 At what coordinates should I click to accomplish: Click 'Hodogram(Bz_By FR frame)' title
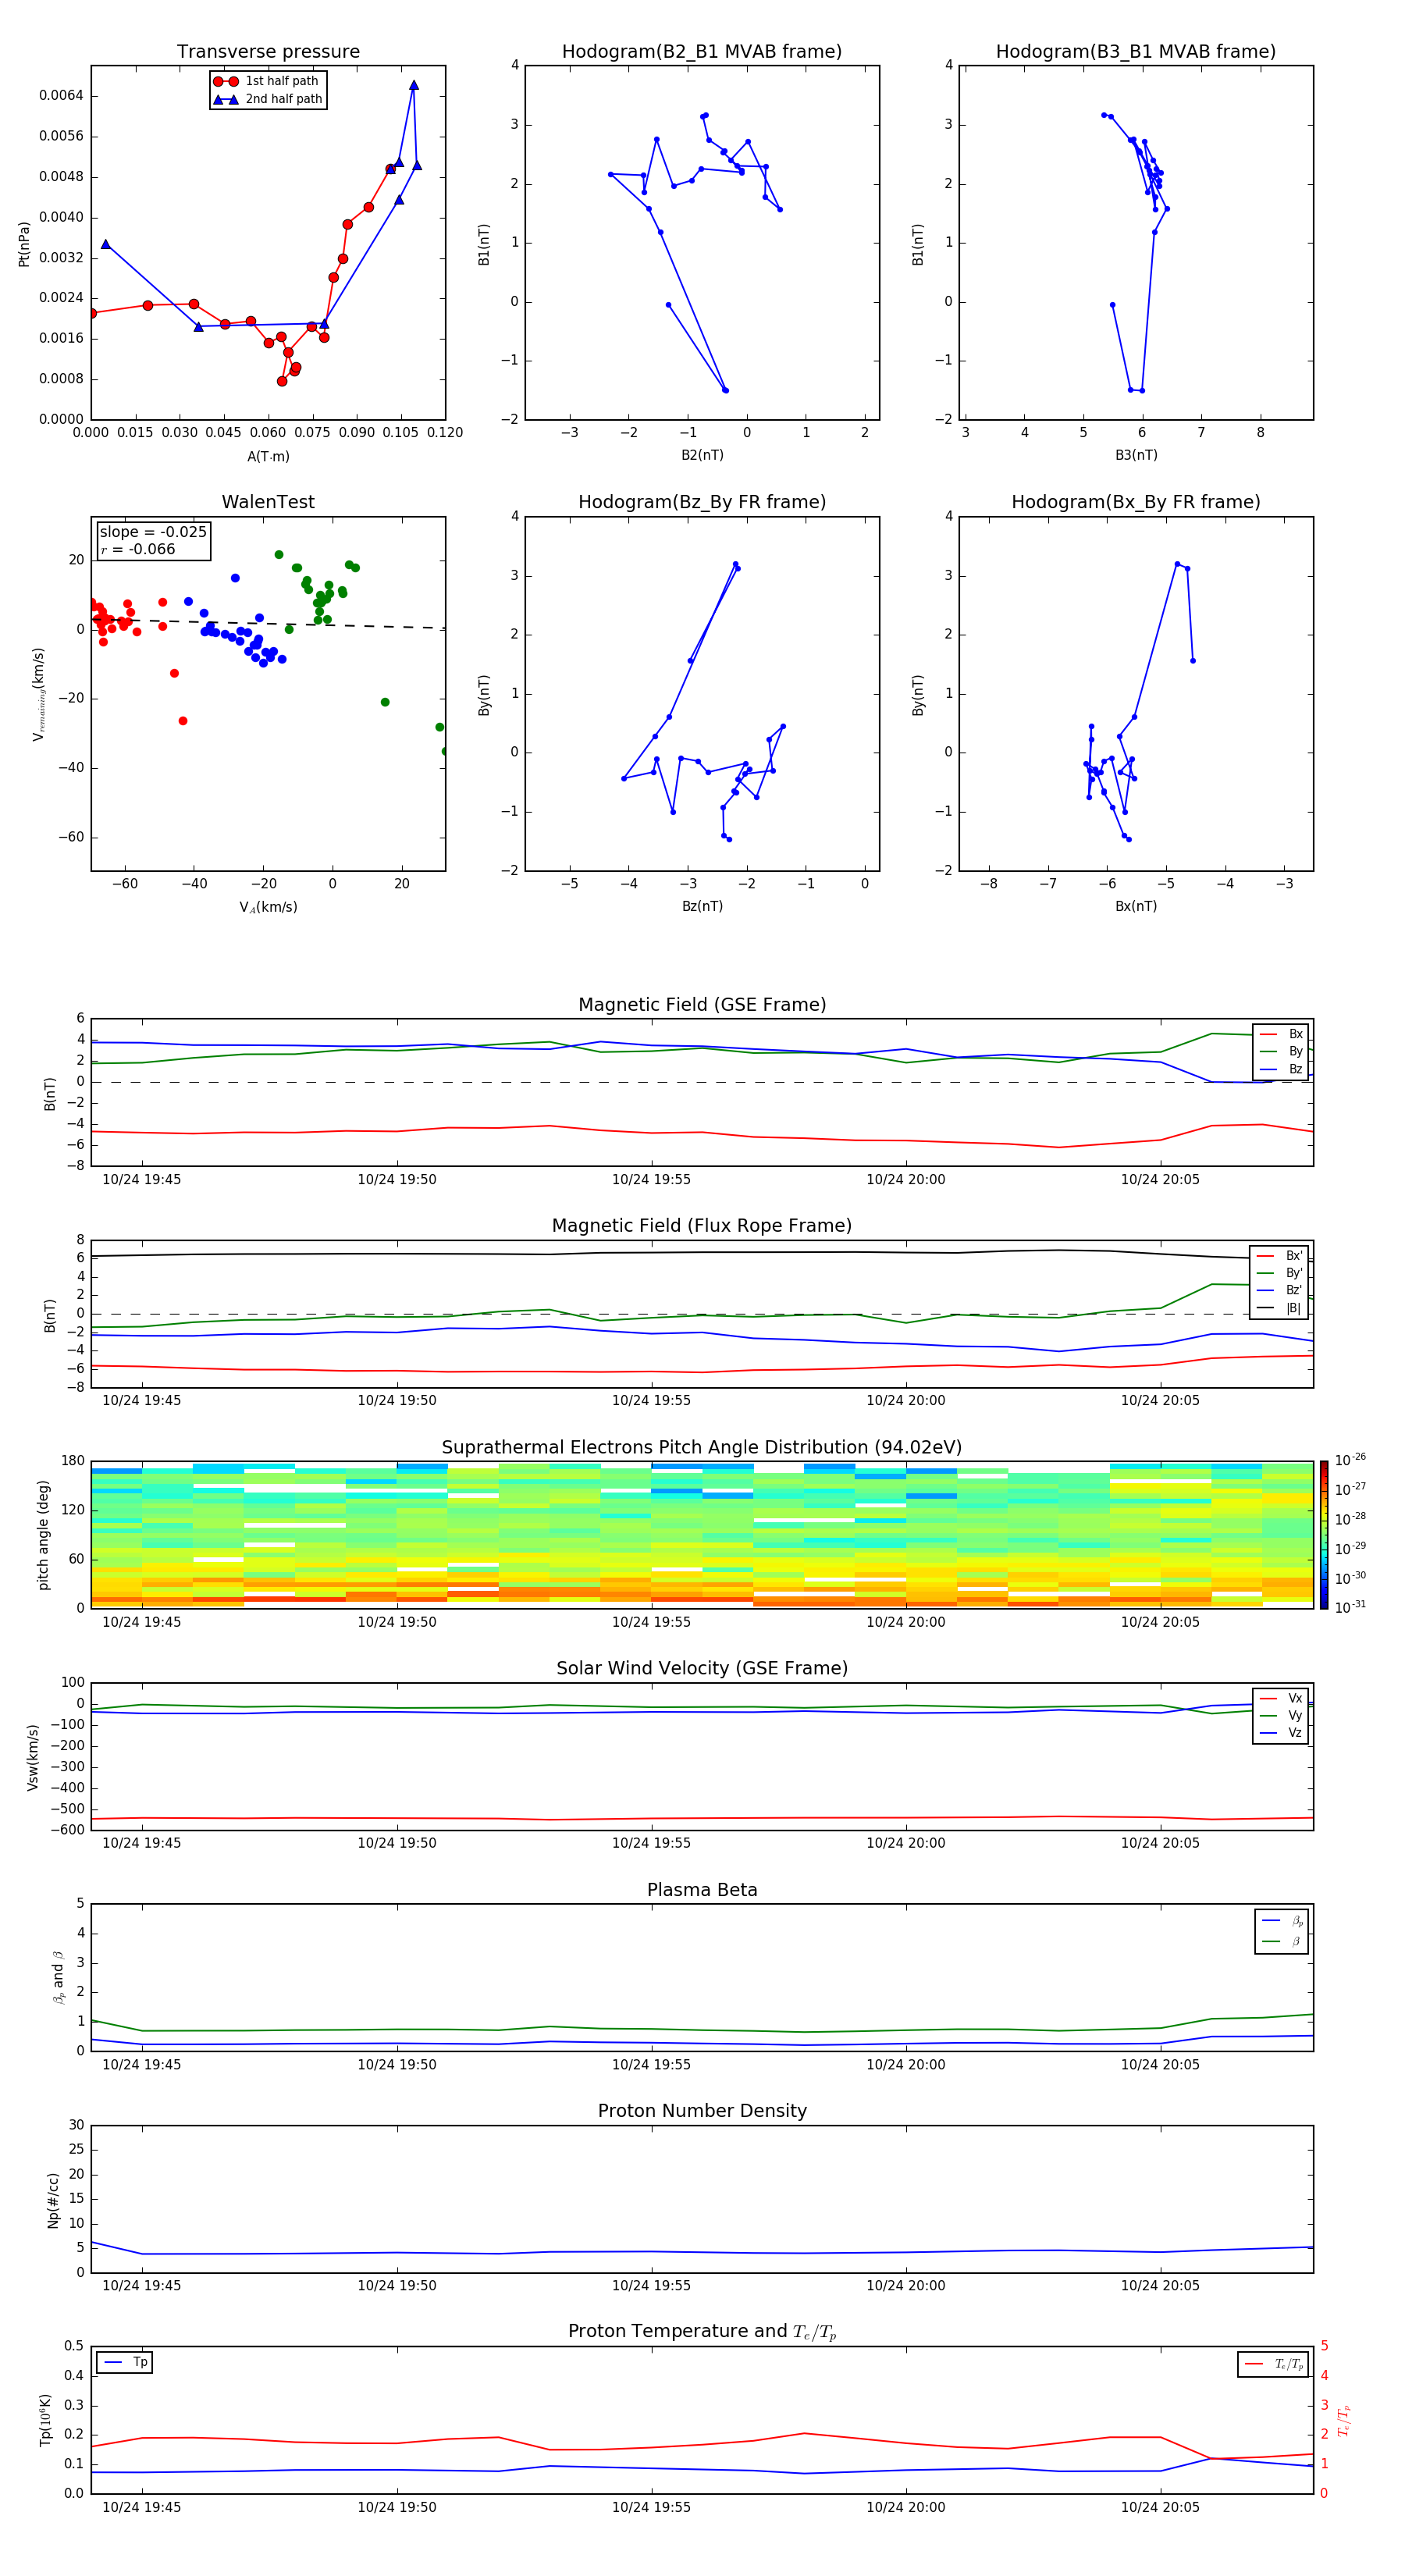(x=702, y=502)
